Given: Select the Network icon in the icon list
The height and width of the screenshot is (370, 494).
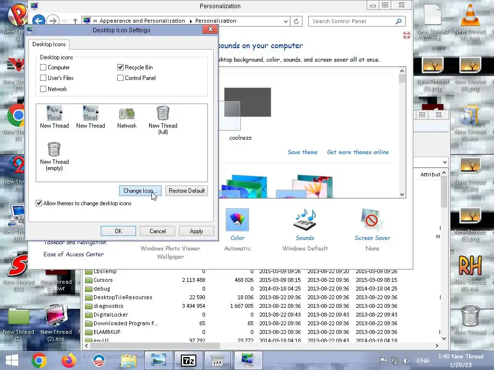Looking at the screenshot, I should tap(127, 118).
